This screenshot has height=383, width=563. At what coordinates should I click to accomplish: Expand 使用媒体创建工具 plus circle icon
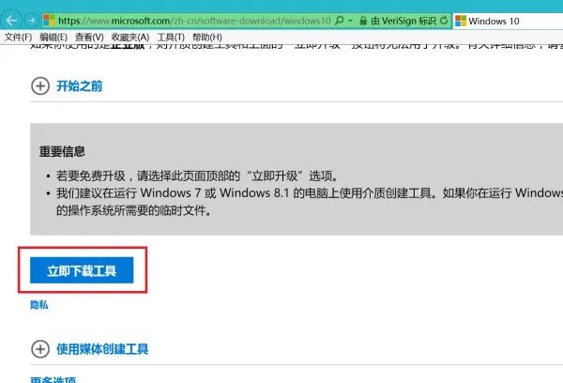40,349
